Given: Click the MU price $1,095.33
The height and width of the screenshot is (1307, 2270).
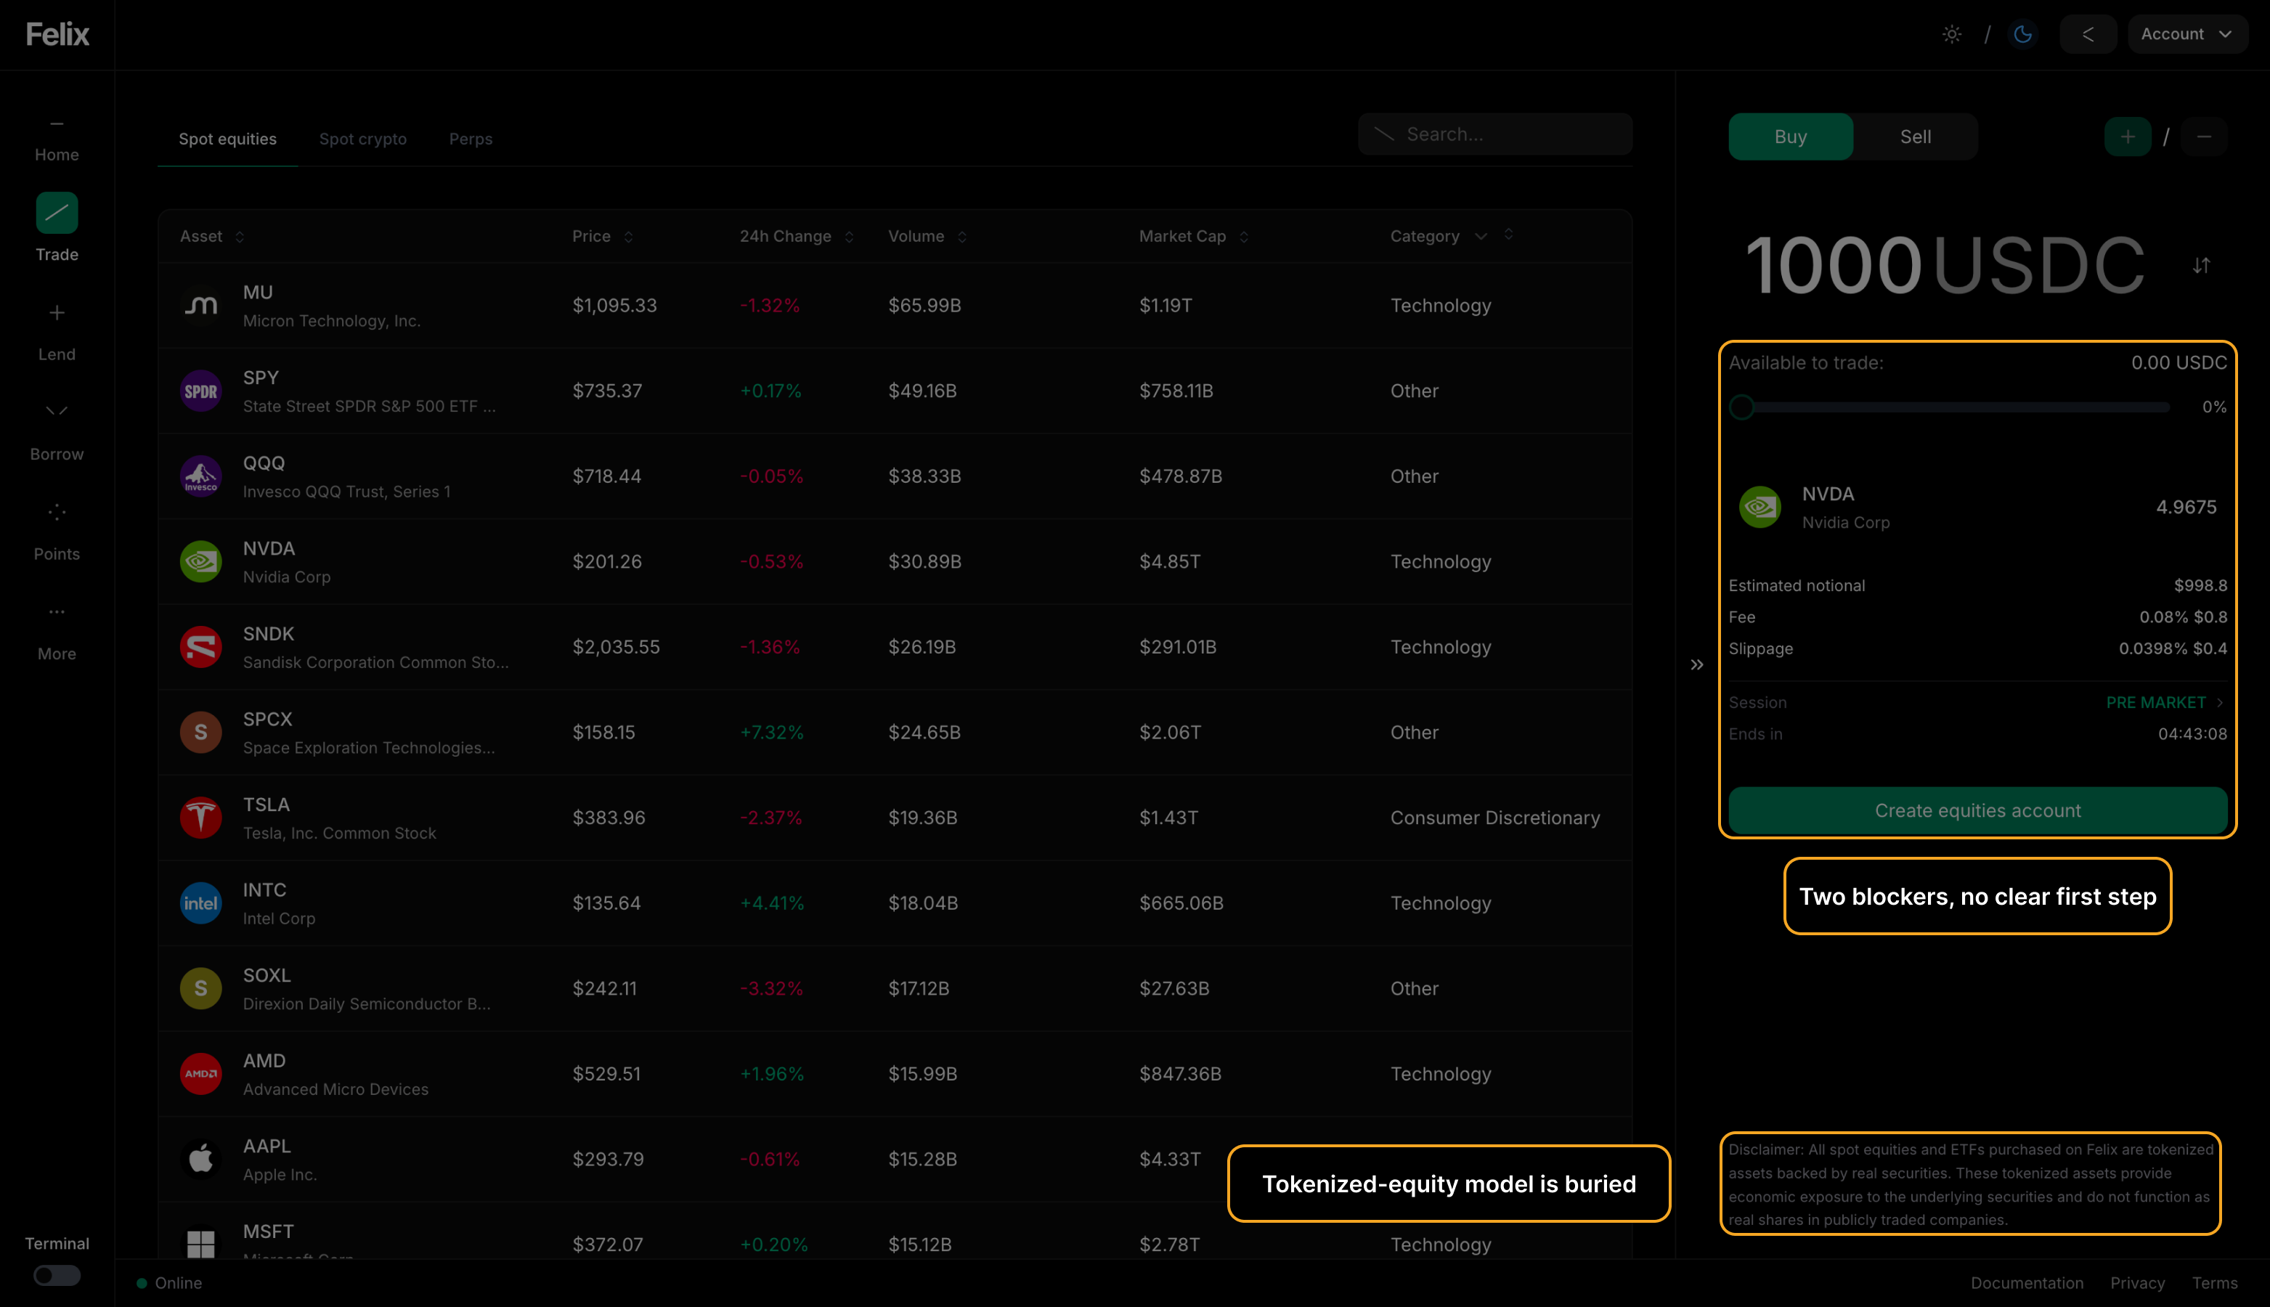Looking at the screenshot, I should pyautogui.click(x=615, y=305).
